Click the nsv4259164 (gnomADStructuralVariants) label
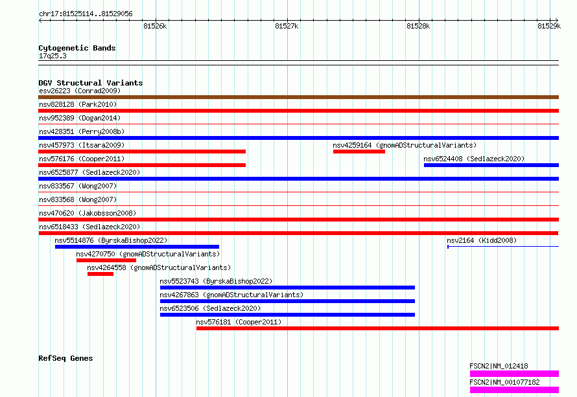Viewport: 577px width, 397px height. point(405,145)
